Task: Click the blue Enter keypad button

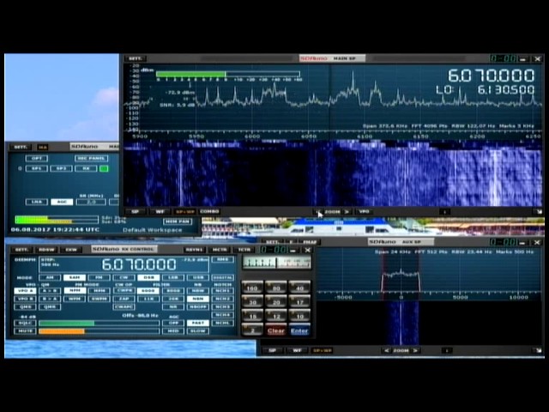Action: point(299,330)
